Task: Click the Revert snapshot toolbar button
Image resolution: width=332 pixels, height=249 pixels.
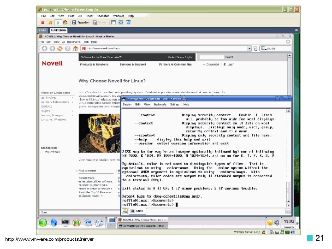Action: [100, 23]
